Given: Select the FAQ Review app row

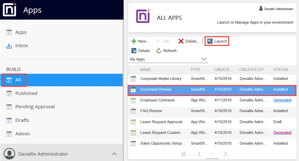Looking at the screenshot, I should [151, 111].
